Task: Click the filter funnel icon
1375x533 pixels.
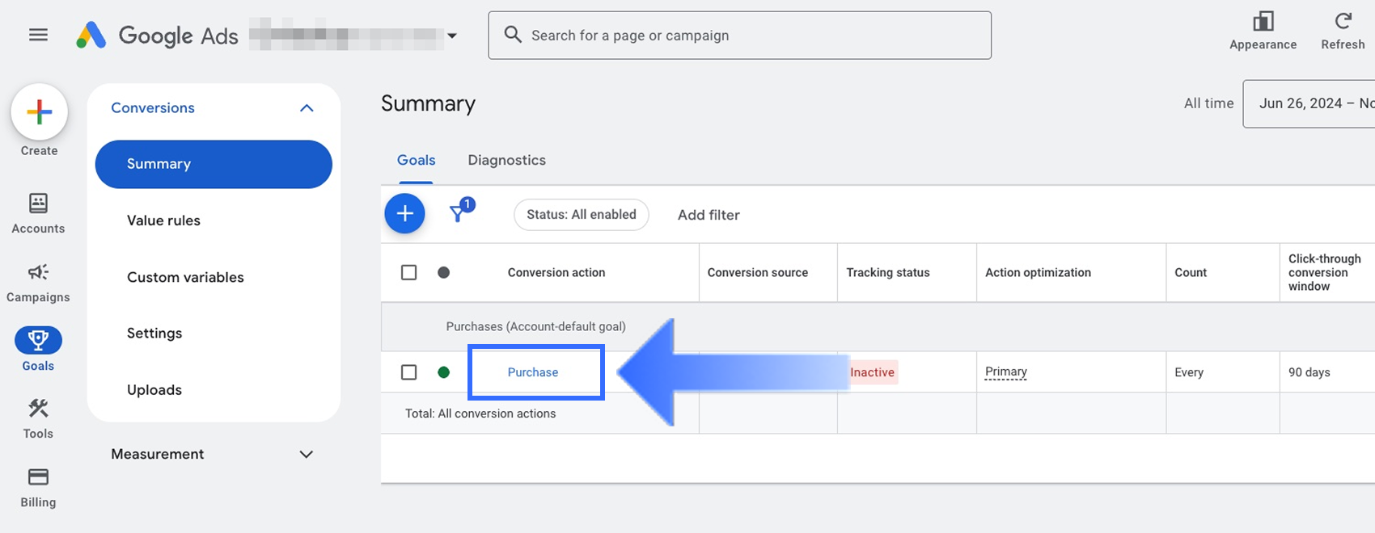Action: (459, 213)
